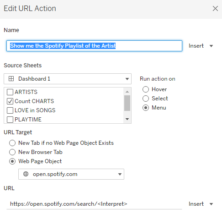
Task: Choose New Browser Tab as URL target
Action: (x=12, y=152)
